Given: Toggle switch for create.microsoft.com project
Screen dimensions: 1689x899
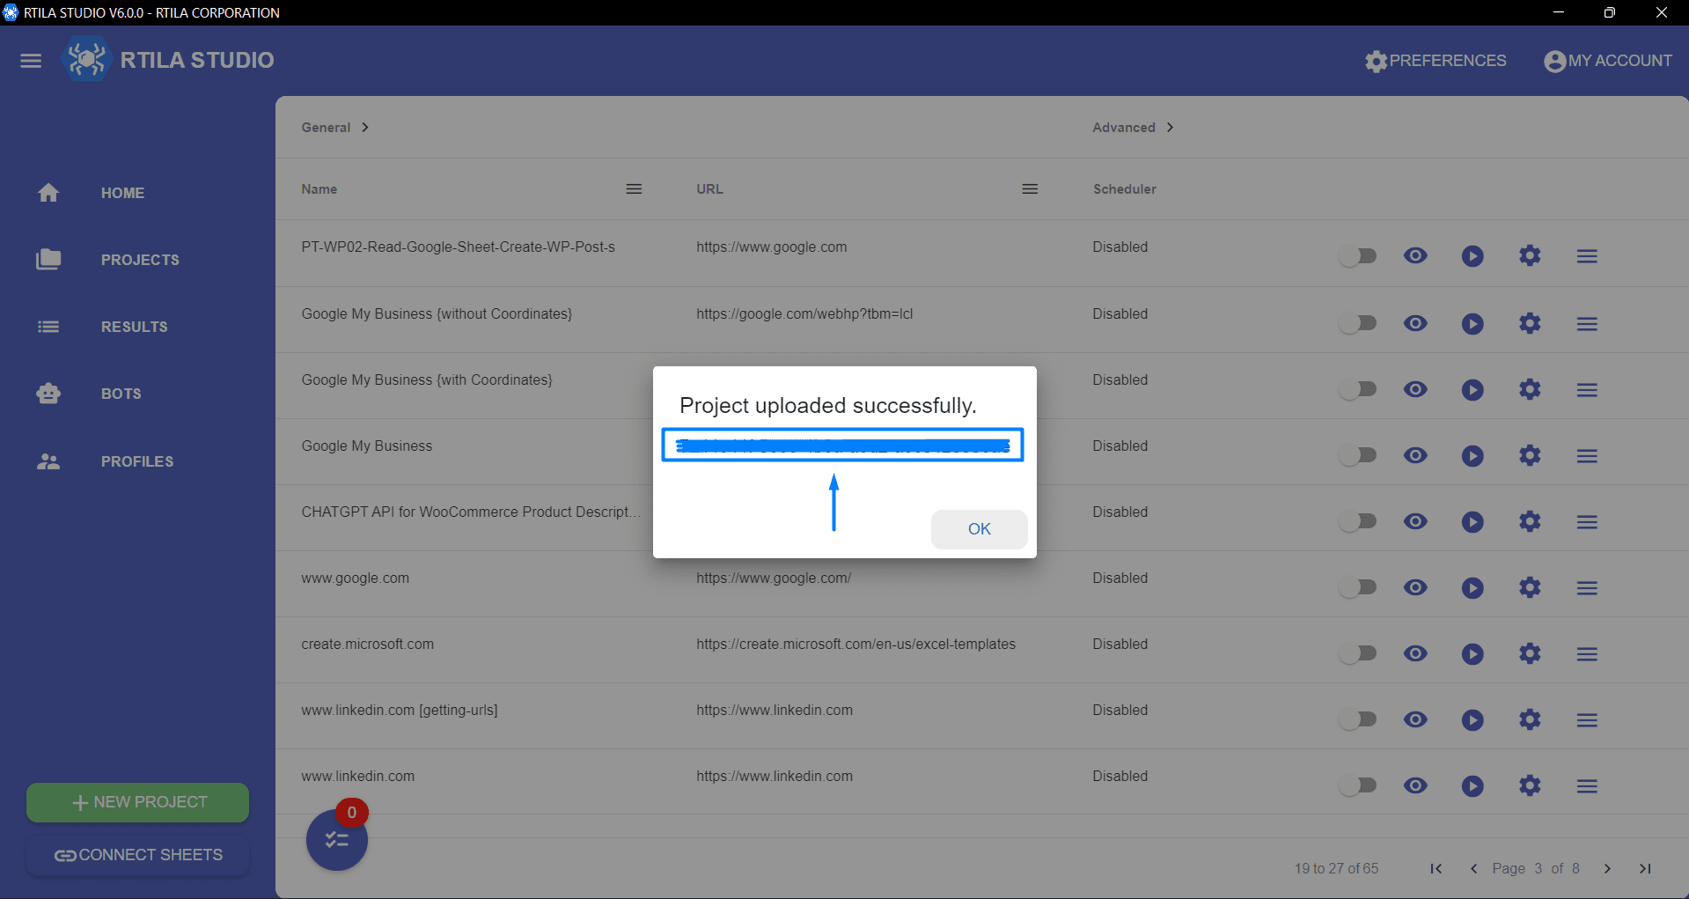Looking at the screenshot, I should [1357, 653].
